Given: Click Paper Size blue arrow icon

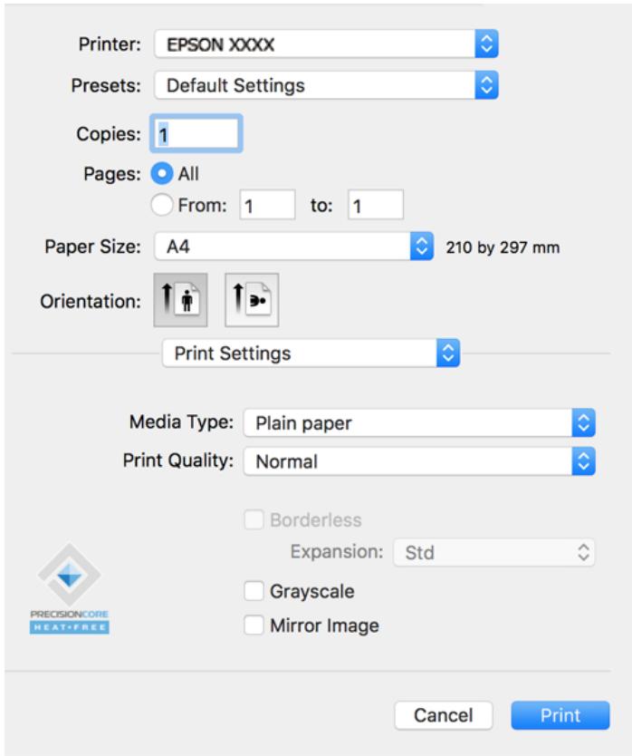Looking at the screenshot, I should click(422, 247).
